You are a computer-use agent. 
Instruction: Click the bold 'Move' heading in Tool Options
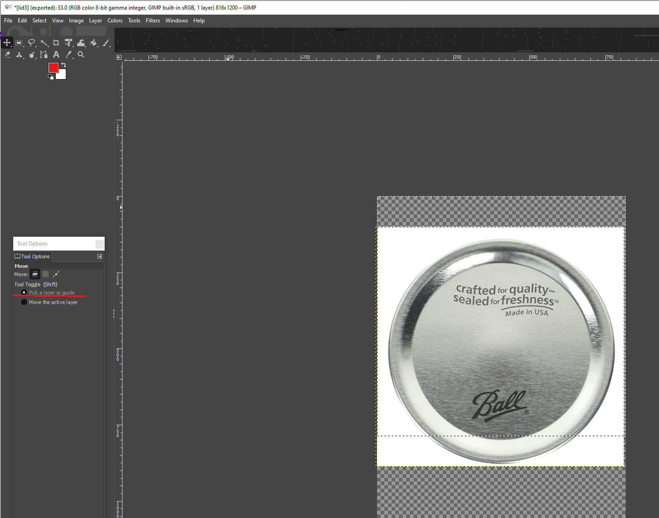(21, 266)
